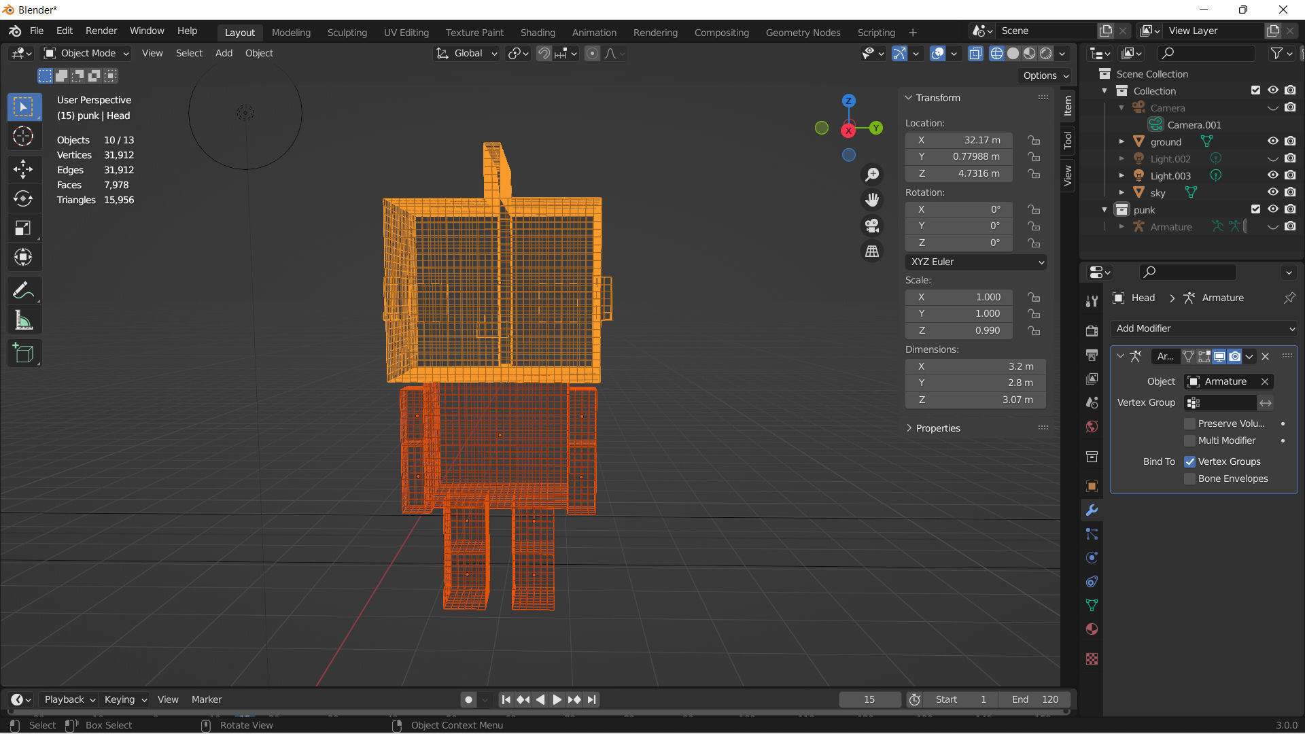Uncheck punk collection checkbox

(1255, 209)
